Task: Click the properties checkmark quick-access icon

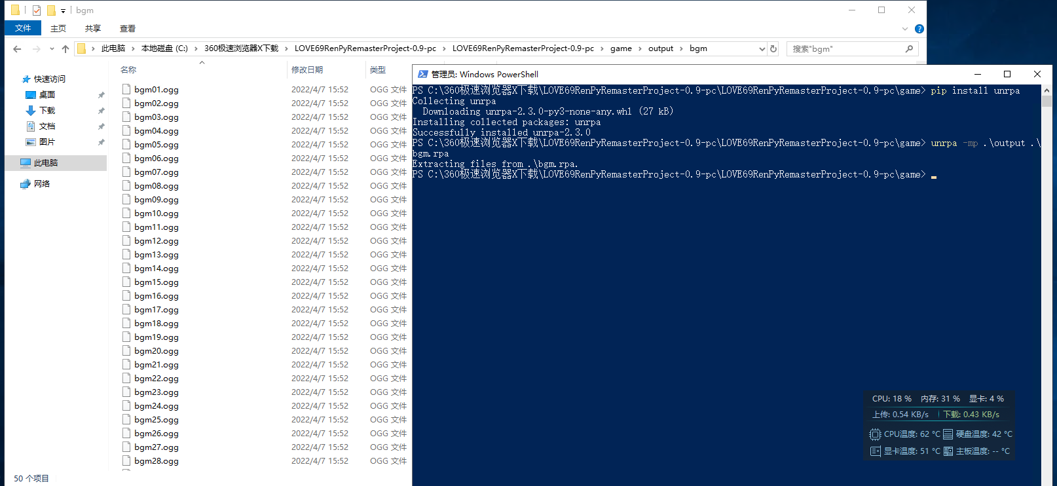Action: tap(37, 10)
